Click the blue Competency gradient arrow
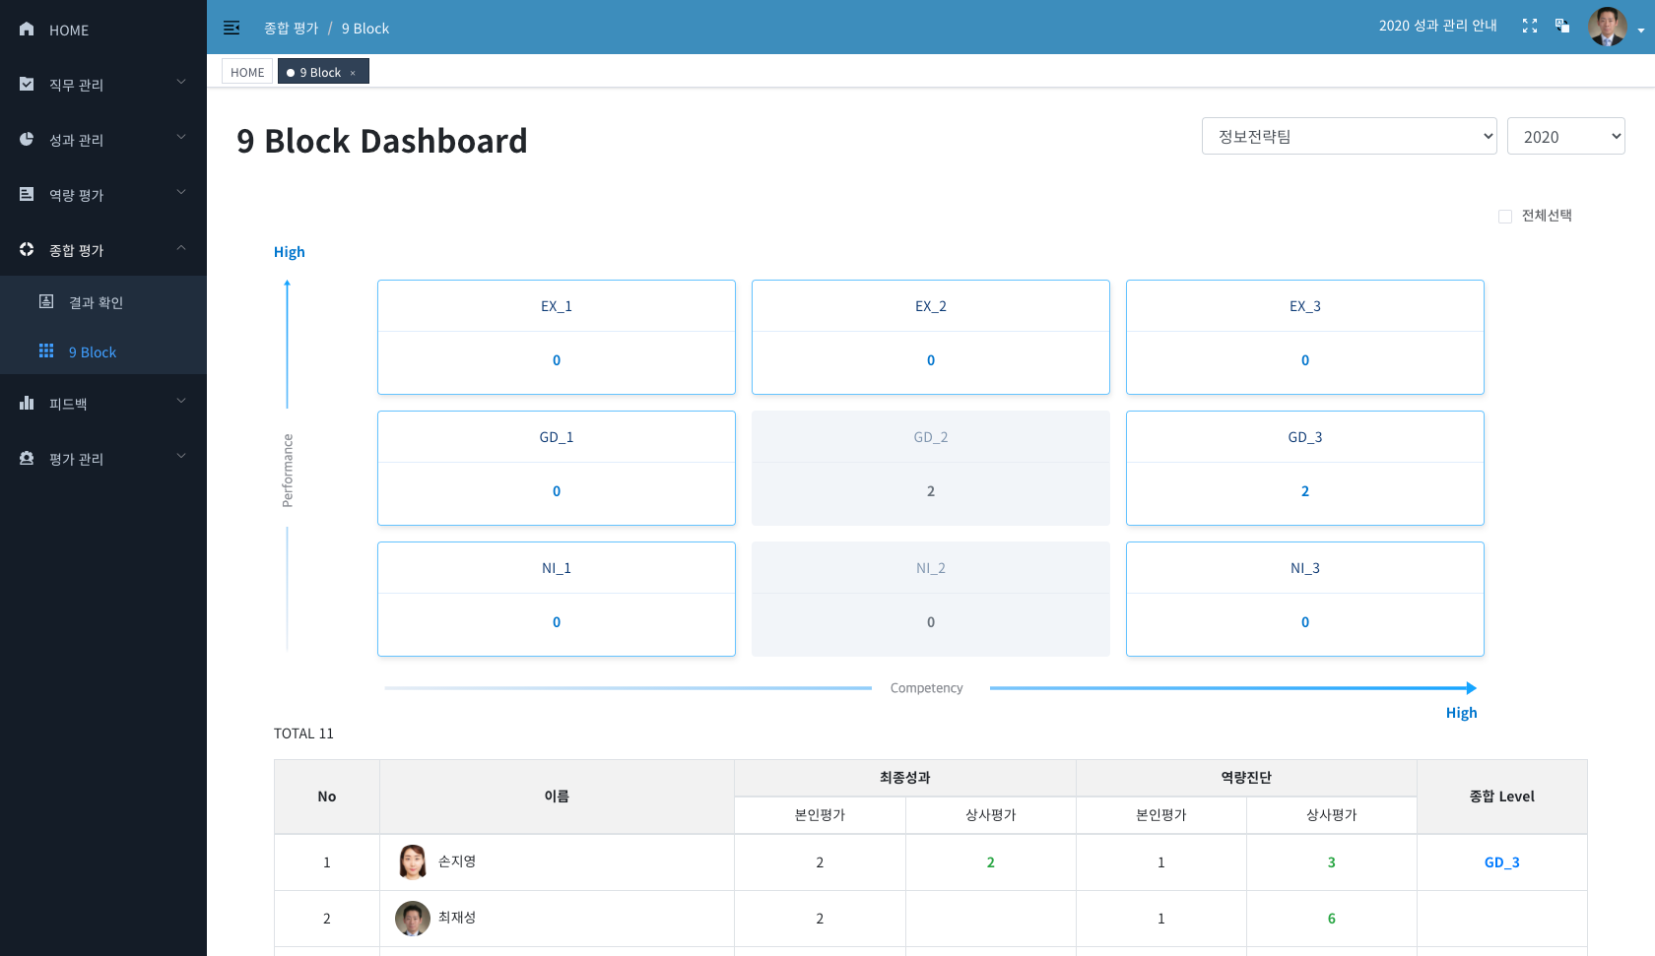The height and width of the screenshot is (956, 1655). [1231, 687]
